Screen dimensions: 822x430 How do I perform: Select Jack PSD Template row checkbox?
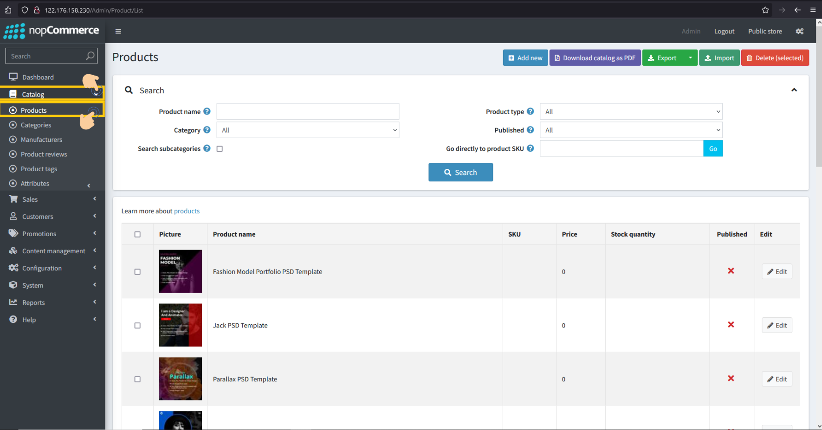coord(137,326)
